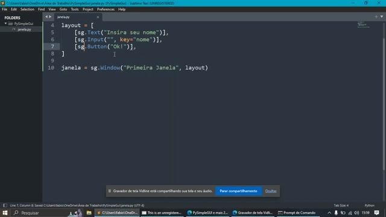Click the FOLDERS sidebar heading

coord(12,17)
